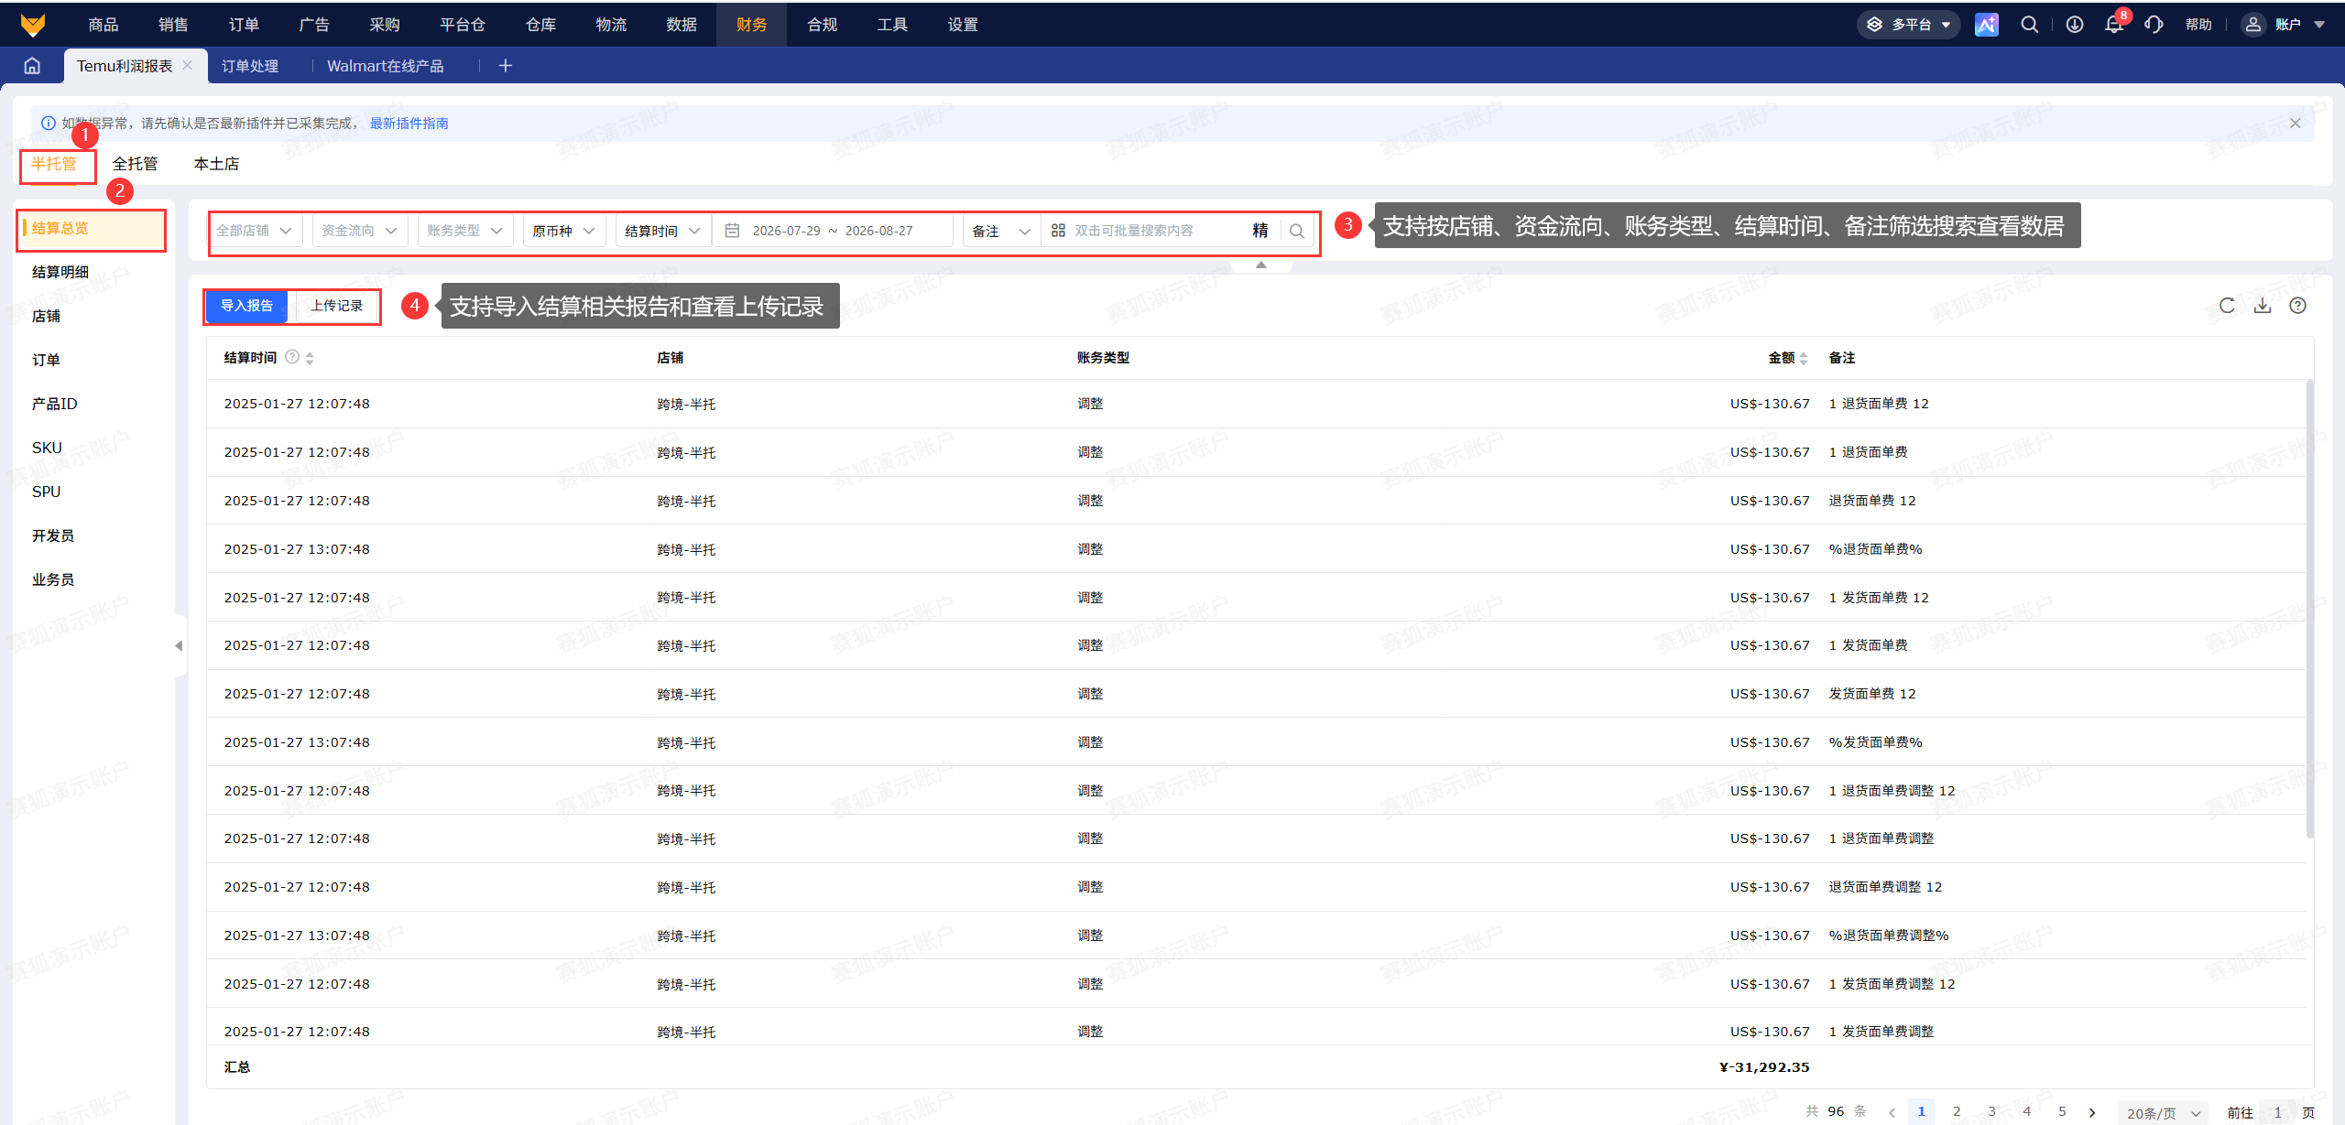Close the Temu利润报表 tab
The width and height of the screenshot is (2345, 1125).
point(188,65)
